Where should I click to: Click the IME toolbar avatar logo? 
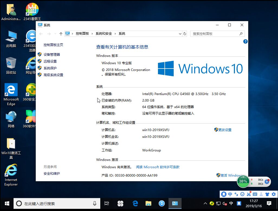pos(224,194)
